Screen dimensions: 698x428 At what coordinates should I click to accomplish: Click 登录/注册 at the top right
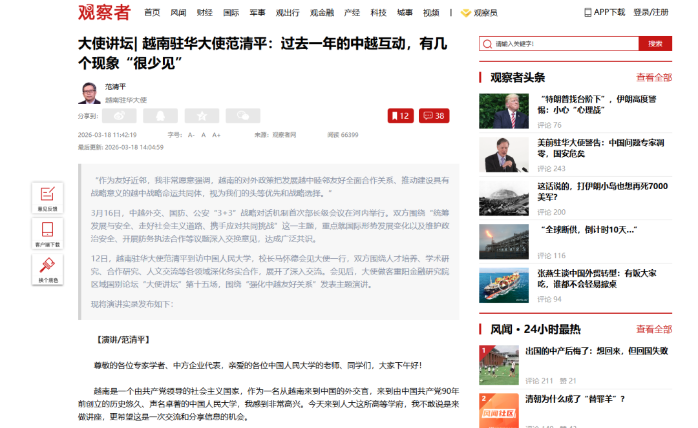651,12
